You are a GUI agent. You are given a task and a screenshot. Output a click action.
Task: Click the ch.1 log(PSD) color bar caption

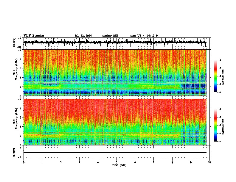(223, 78)
